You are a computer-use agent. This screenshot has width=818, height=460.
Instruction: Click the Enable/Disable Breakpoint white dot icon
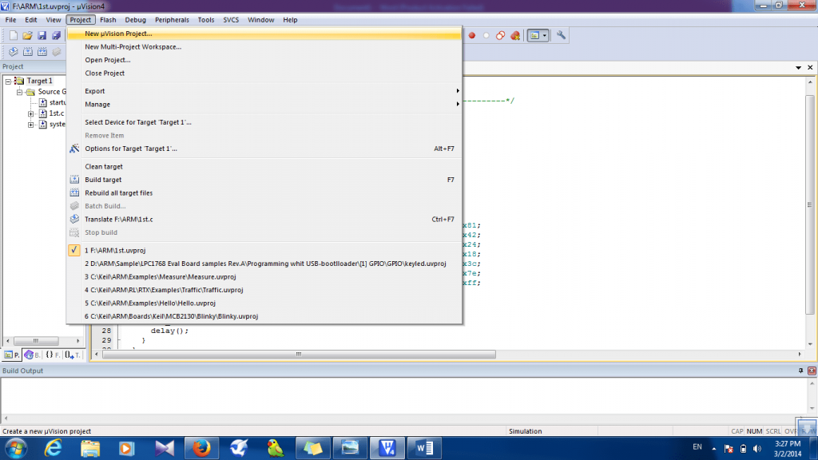coord(486,35)
